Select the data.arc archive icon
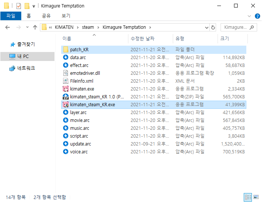Image resolution: width=262 pixels, height=202 pixels. tap(66, 57)
